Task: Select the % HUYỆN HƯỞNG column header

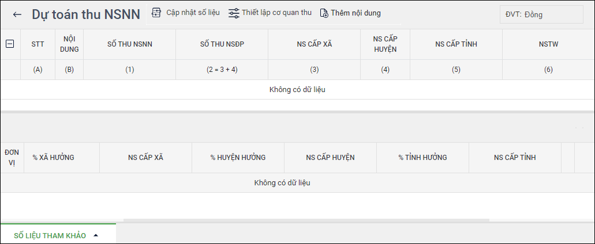Action: pyautogui.click(x=238, y=157)
